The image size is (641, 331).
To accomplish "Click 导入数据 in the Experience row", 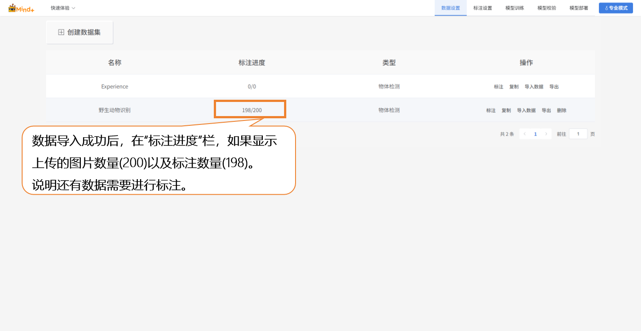I will point(534,87).
